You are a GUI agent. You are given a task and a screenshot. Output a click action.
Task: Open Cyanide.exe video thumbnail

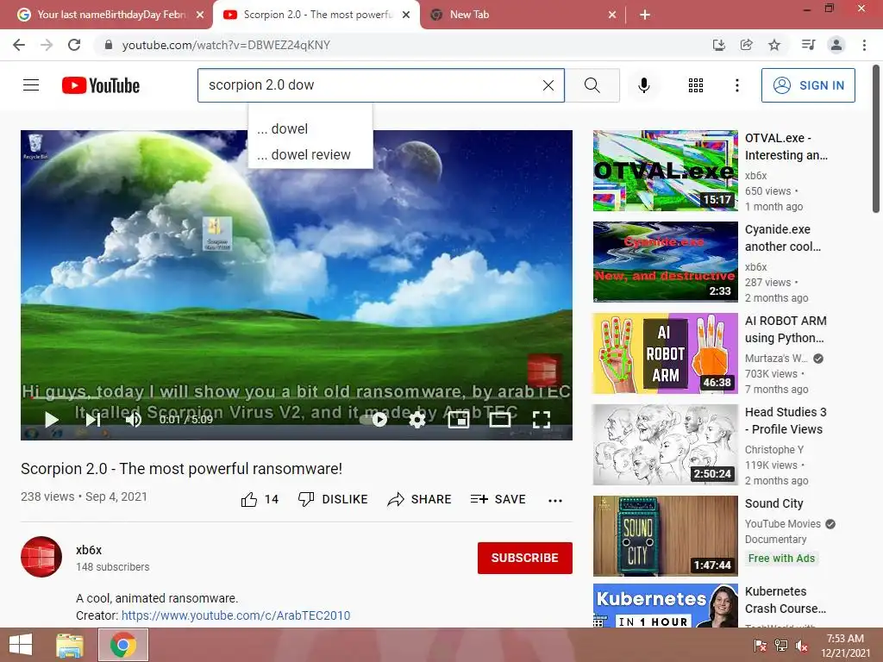point(665,262)
